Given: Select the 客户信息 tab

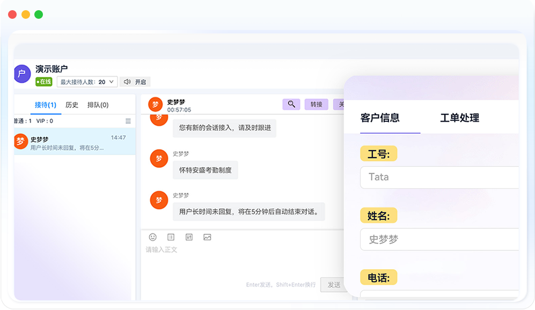Looking at the screenshot, I should (x=380, y=118).
